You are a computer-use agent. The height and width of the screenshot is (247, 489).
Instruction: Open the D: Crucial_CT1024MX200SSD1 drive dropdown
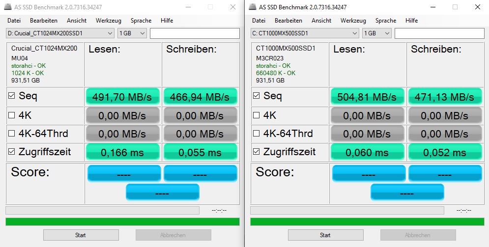pos(60,33)
